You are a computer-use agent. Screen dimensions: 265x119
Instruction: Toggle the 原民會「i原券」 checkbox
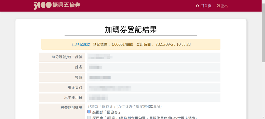pyautogui.click(x=89, y=118)
